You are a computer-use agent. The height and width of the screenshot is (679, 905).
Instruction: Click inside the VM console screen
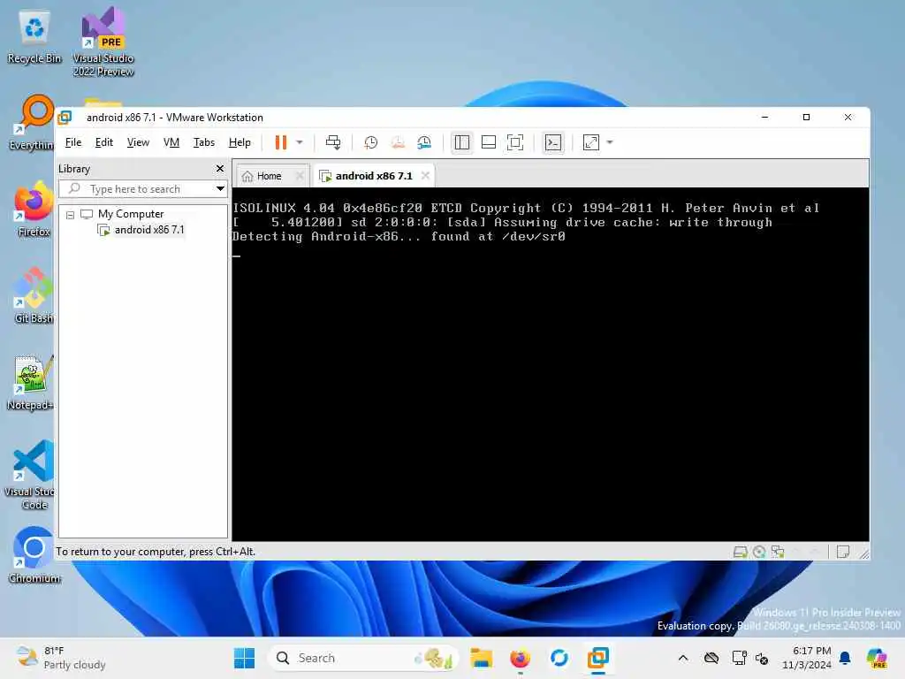550,364
